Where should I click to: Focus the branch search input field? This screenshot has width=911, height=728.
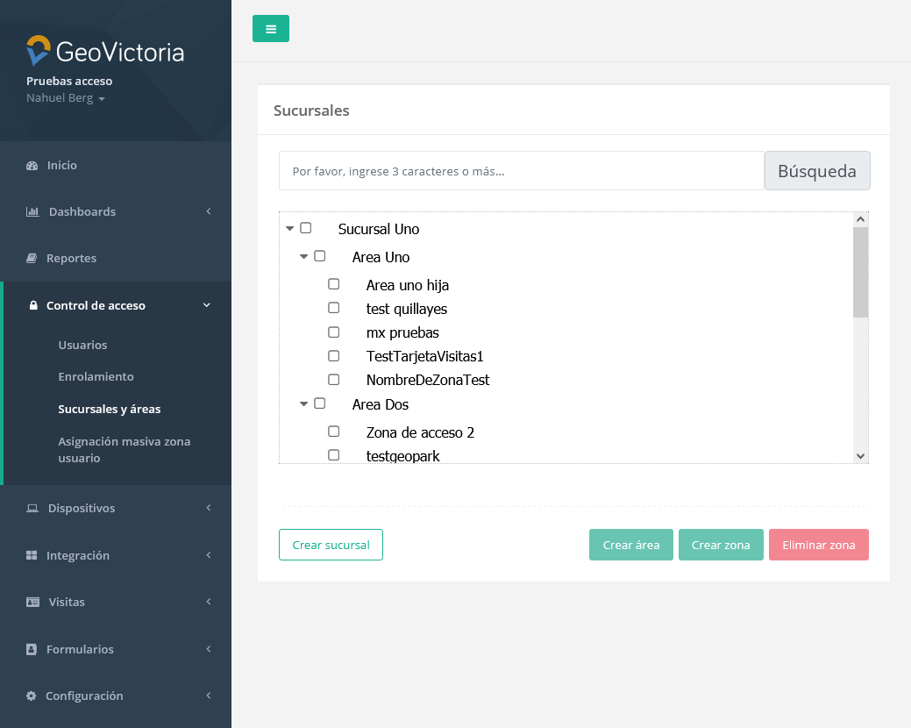tap(522, 171)
